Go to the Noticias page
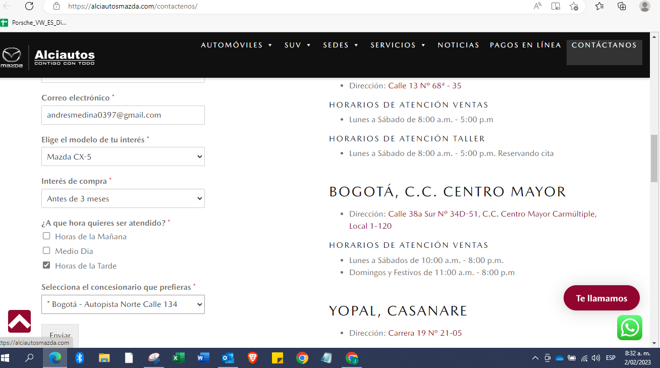Image resolution: width=660 pixels, height=368 pixels. [458, 45]
